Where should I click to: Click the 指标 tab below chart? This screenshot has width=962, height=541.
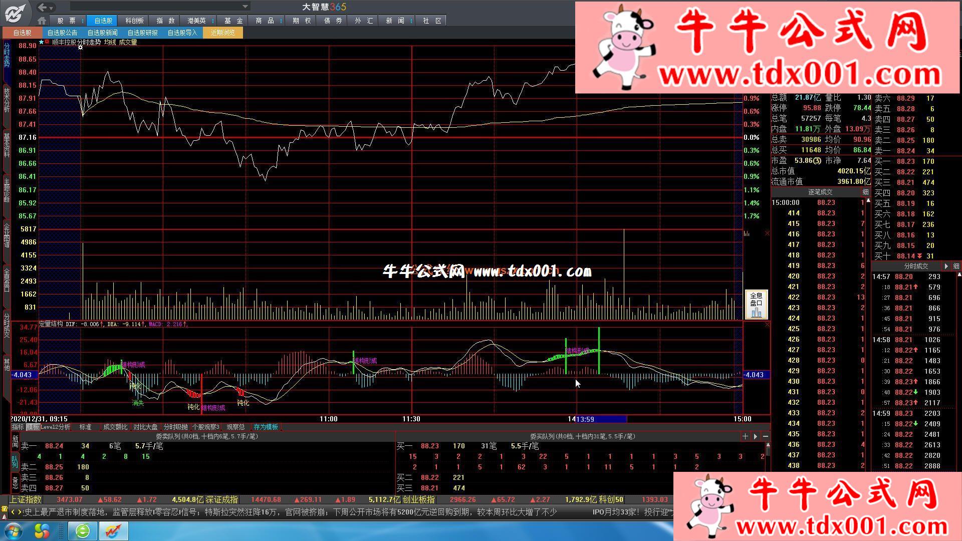pyautogui.click(x=18, y=427)
